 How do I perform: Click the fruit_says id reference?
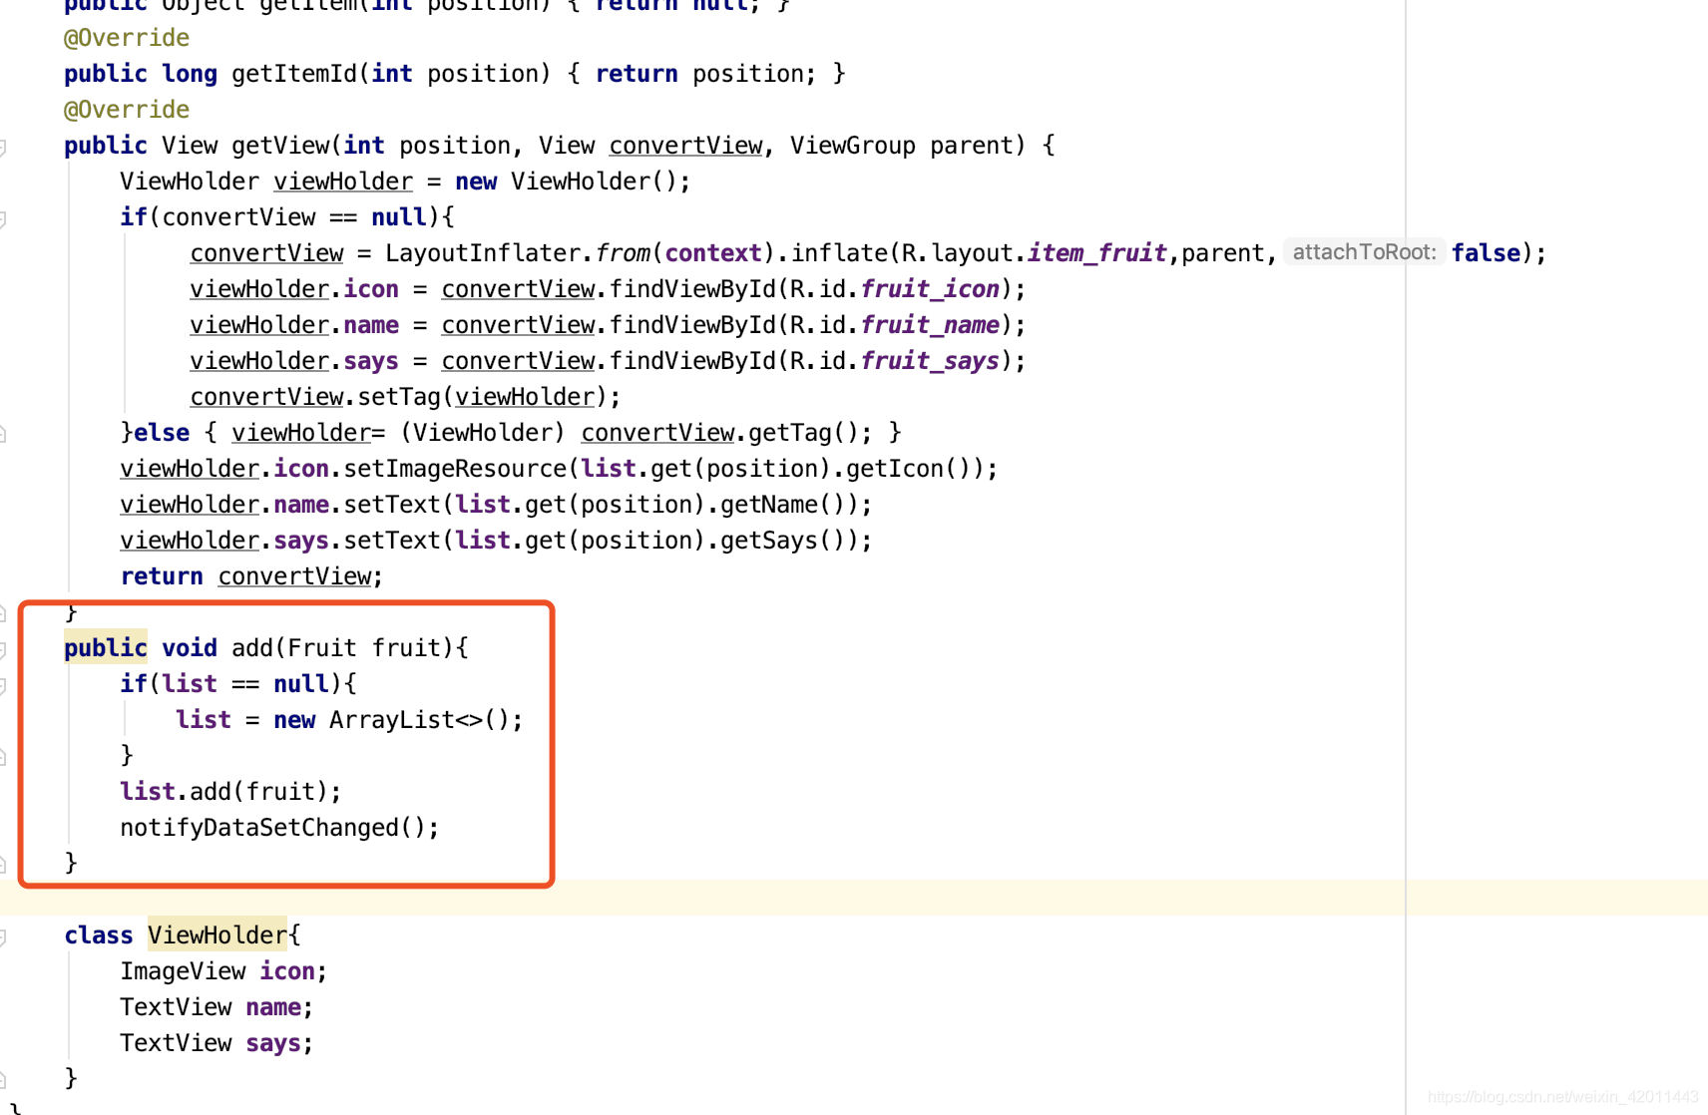pos(930,361)
